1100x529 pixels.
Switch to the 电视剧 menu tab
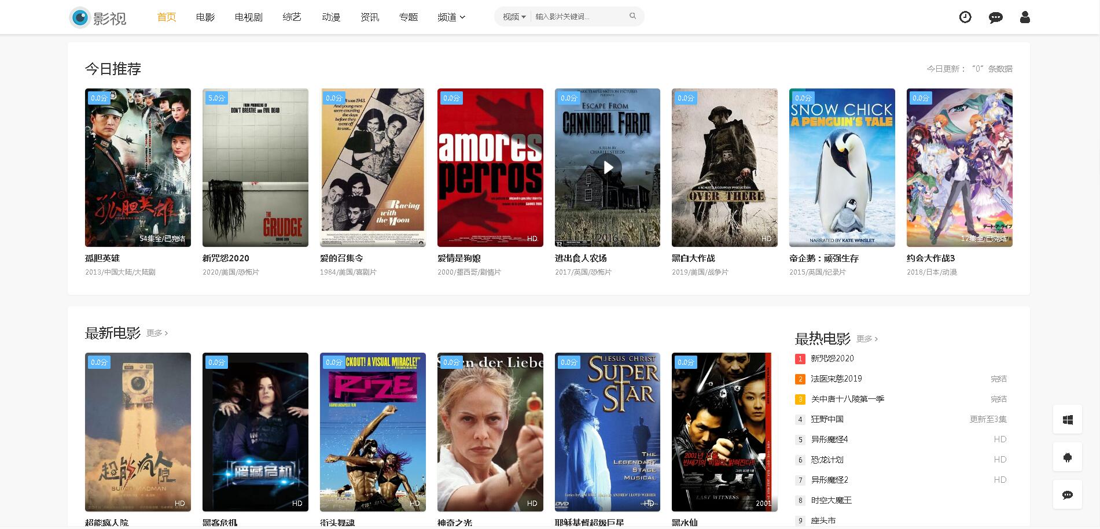click(x=248, y=17)
